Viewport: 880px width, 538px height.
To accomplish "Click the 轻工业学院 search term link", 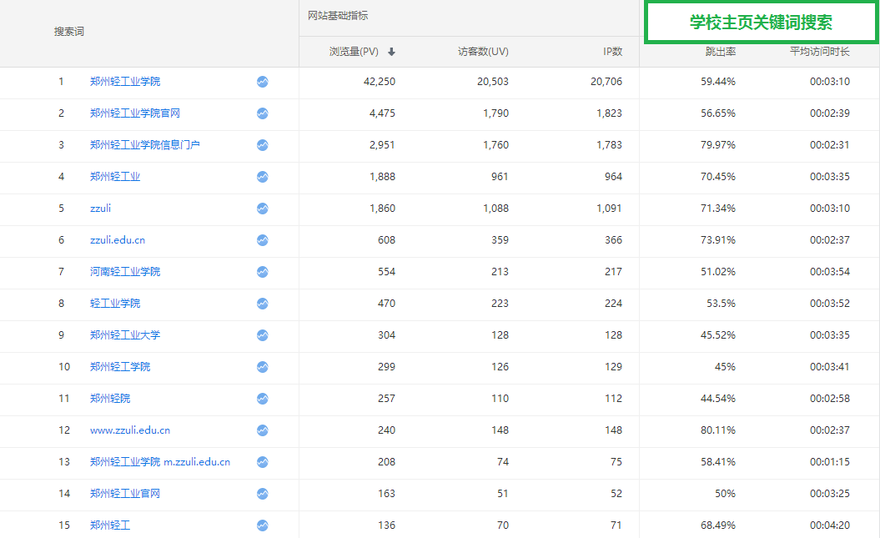I will pyautogui.click(x=115, y=304).
